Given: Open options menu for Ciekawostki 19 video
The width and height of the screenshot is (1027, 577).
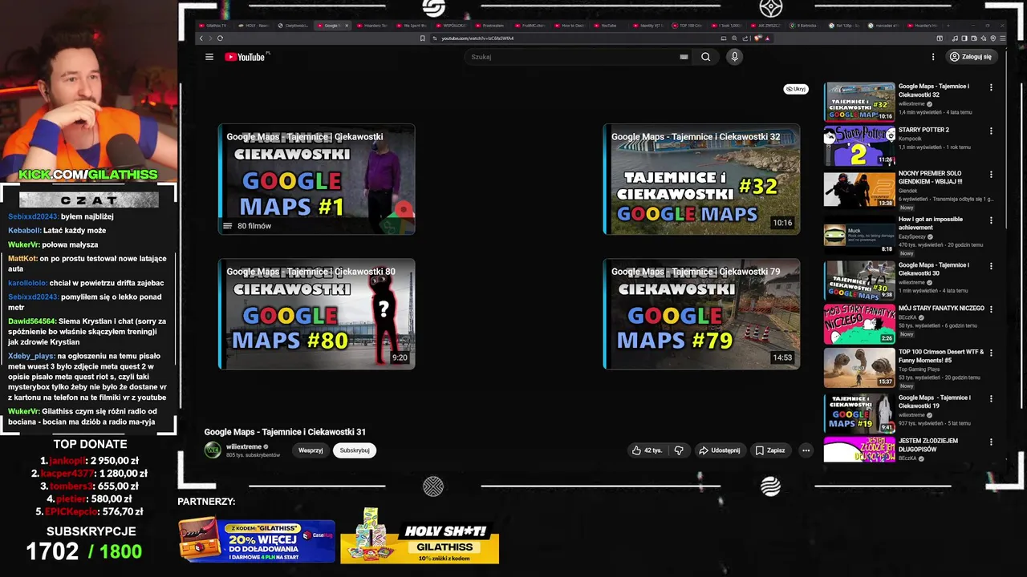Looking at the screenshot, I should coord(991,398).
